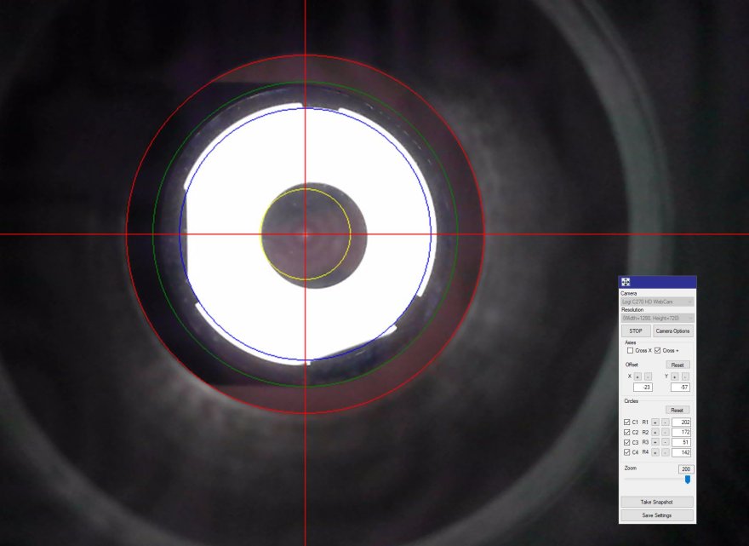The height and width of the screenshot is (546, 749).
Task: Click the Zoom slider handle
Action: pos(688,480)
